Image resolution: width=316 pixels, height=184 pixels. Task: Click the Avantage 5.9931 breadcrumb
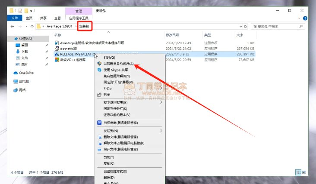(60, 26)
